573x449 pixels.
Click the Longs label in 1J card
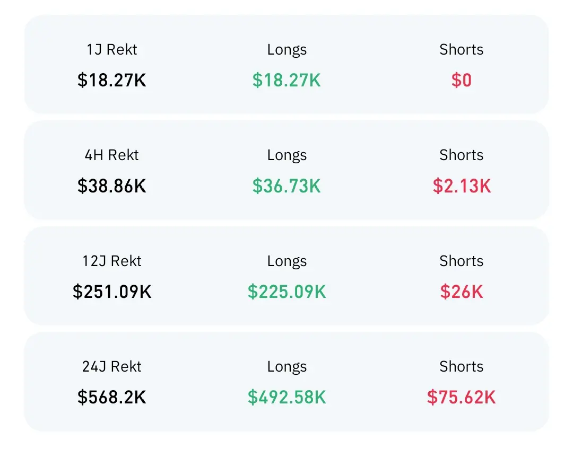pyautogui.click(x=286, y=50)
